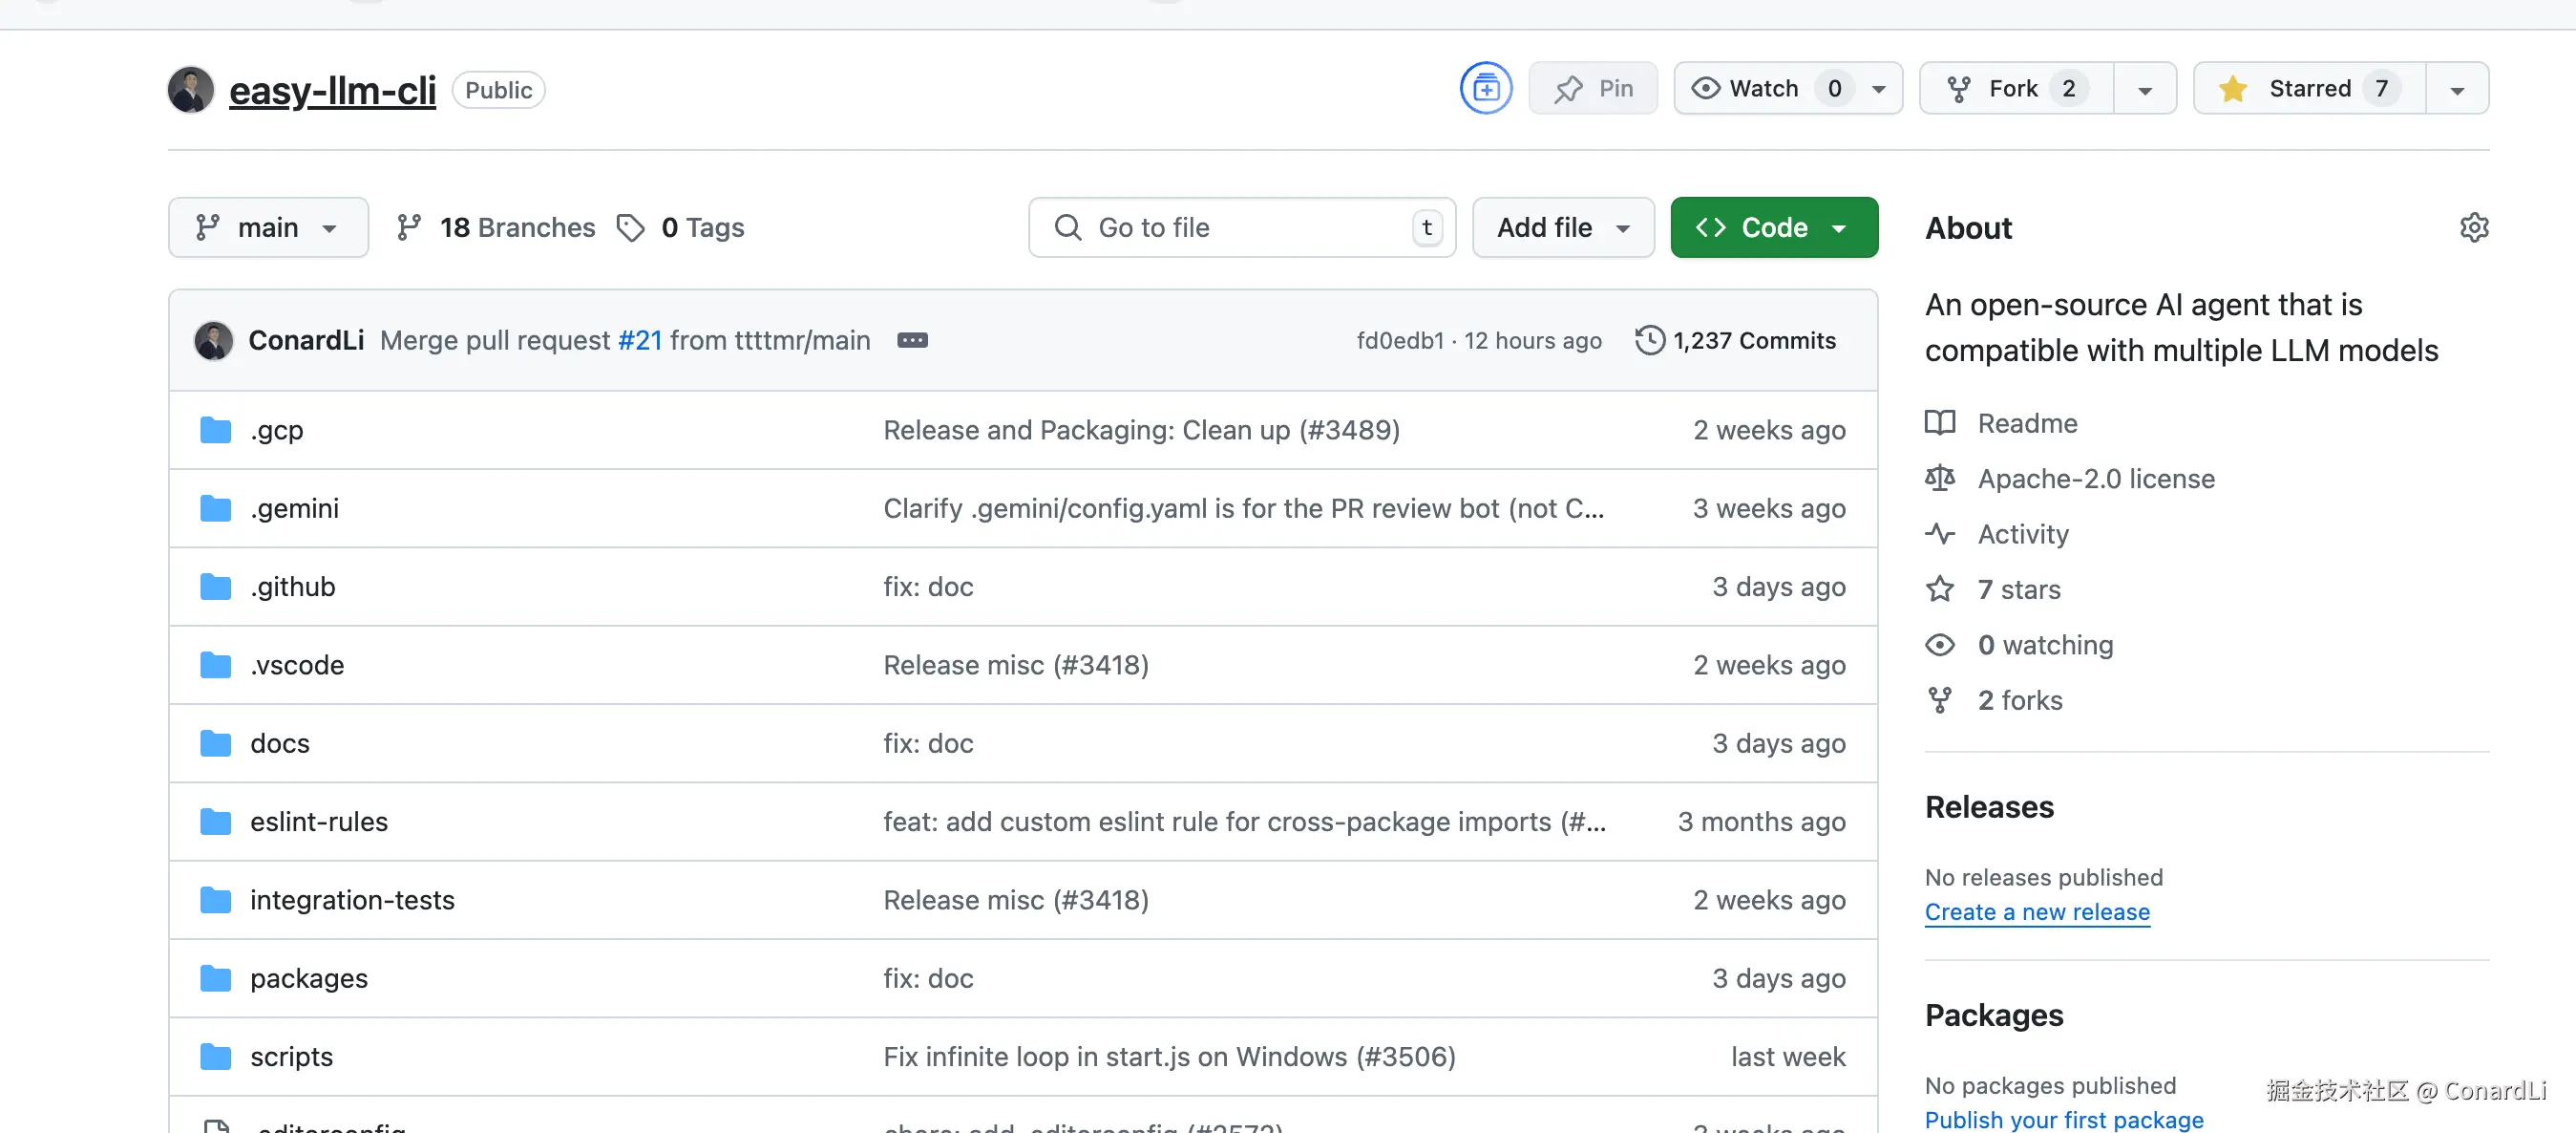Focus the Go to file search field
2576x1133 pixels.
[x=1240, y=227]
